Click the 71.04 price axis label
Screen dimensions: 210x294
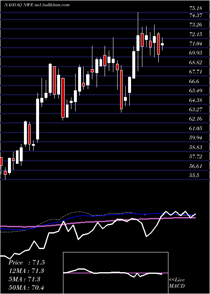coord(195,44)
